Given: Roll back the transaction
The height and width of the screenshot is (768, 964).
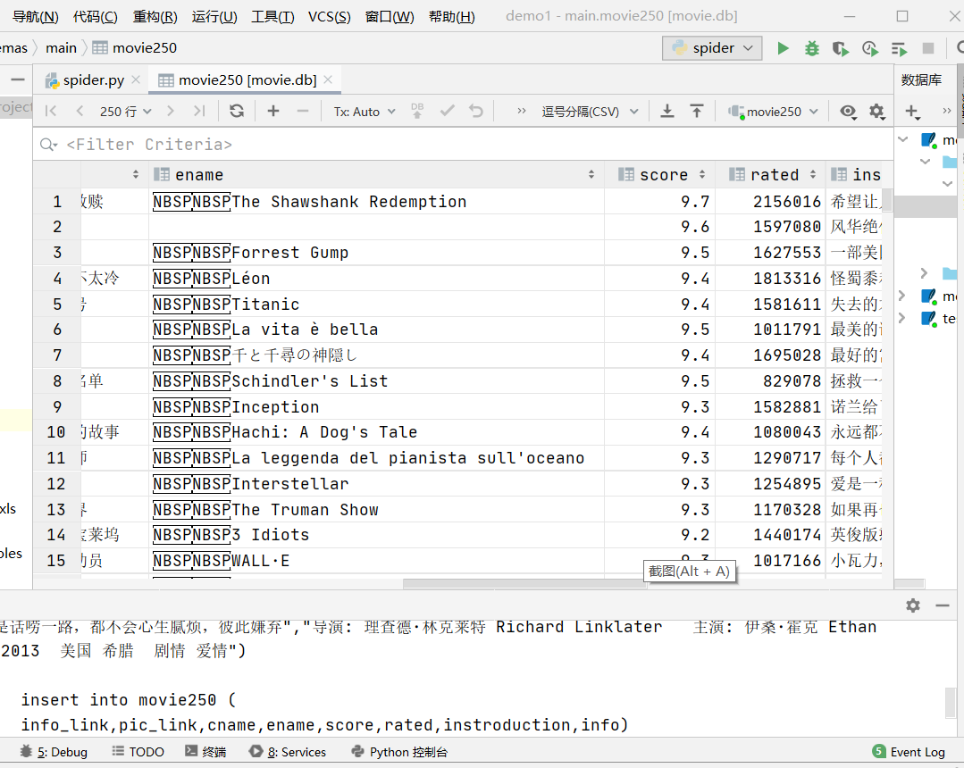Looking at the screenshot, I should click(x=476, y=112).
